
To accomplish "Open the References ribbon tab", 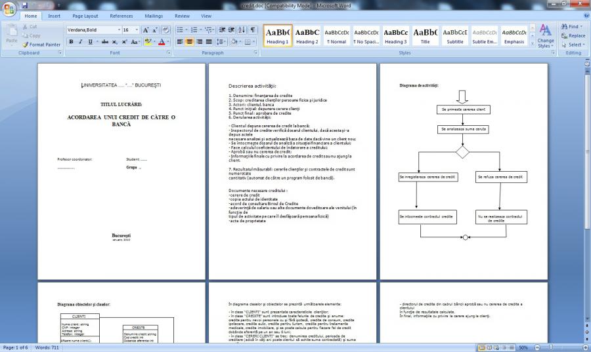I will tap(121, 16).
